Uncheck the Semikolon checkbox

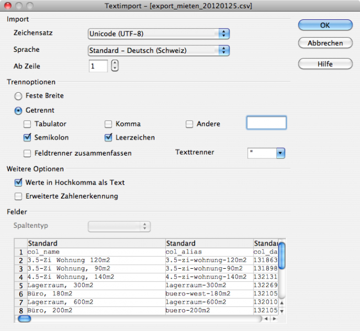point(28,137)
